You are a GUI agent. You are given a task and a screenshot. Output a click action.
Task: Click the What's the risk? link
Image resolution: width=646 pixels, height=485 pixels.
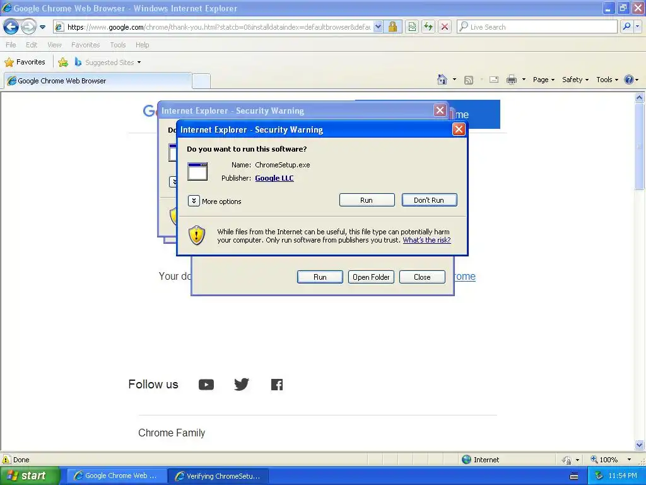click(427, 240)
